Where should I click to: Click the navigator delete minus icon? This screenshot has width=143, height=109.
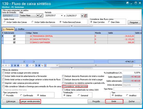(x=24, y=66)
